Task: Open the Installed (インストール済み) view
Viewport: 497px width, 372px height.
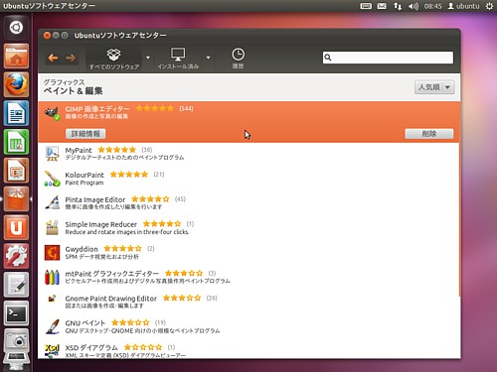Action: [x=178, y=59]
